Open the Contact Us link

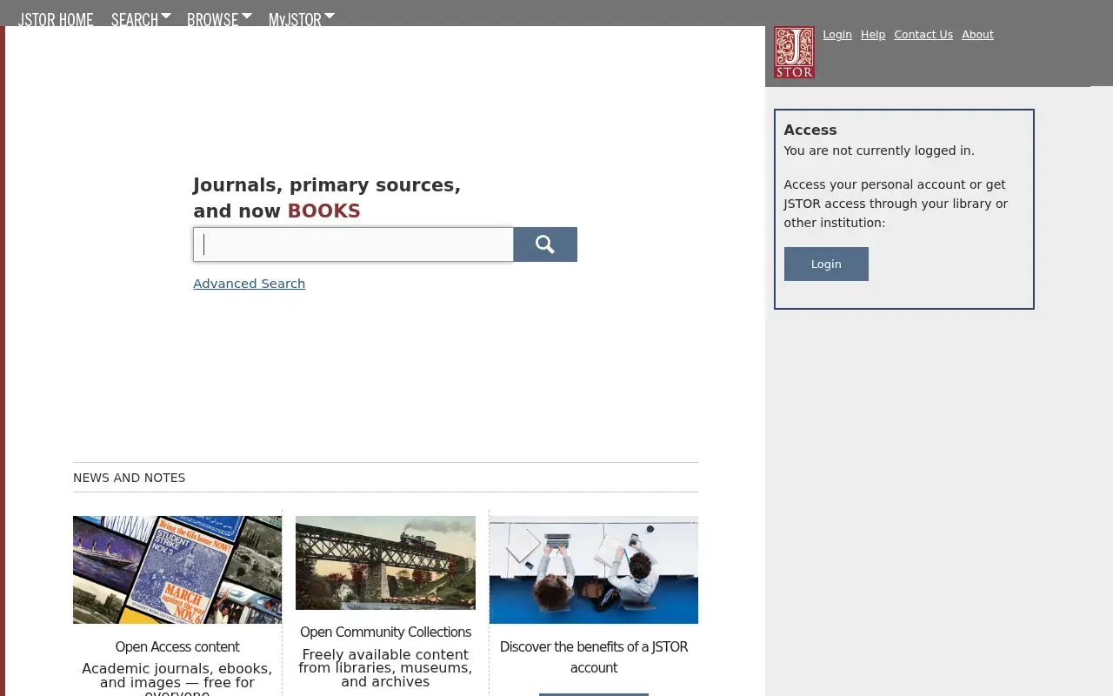pyautogui.click(x=923, y=35)
